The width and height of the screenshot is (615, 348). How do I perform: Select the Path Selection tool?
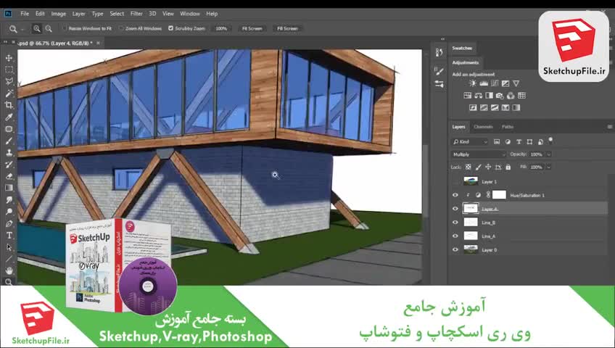9,247
